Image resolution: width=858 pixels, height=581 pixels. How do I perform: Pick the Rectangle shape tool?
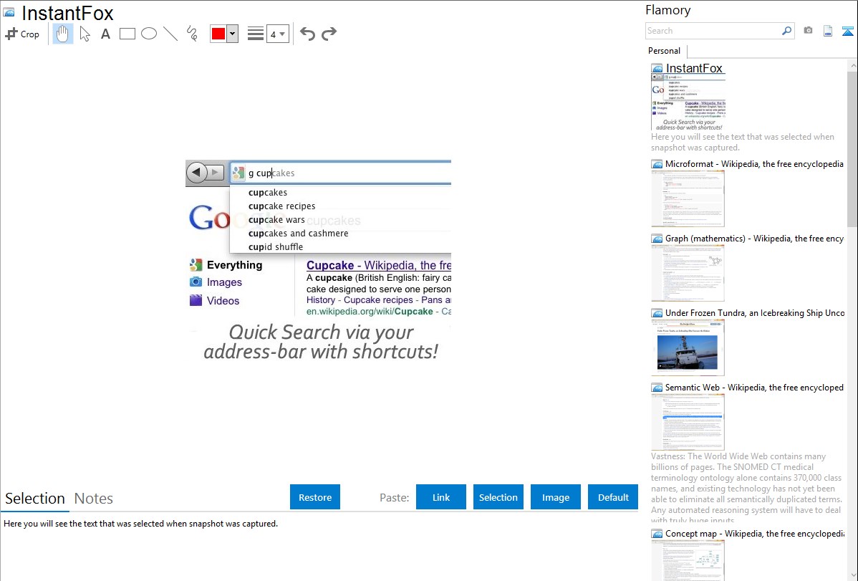(127, 34)
